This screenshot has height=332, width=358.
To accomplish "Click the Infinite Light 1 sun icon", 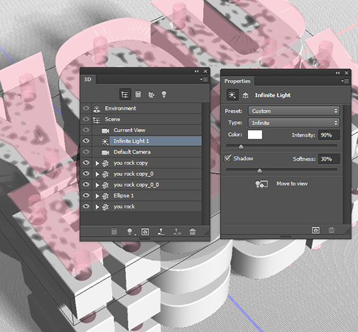I will (105, 141).
